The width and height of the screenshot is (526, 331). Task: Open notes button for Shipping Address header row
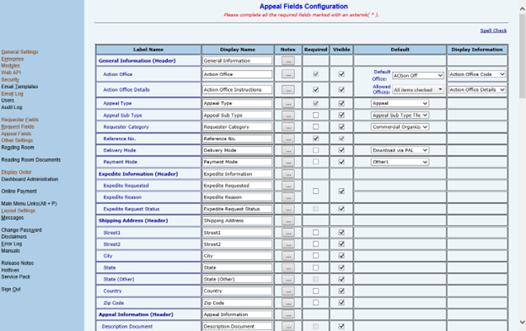click(288, 220)
